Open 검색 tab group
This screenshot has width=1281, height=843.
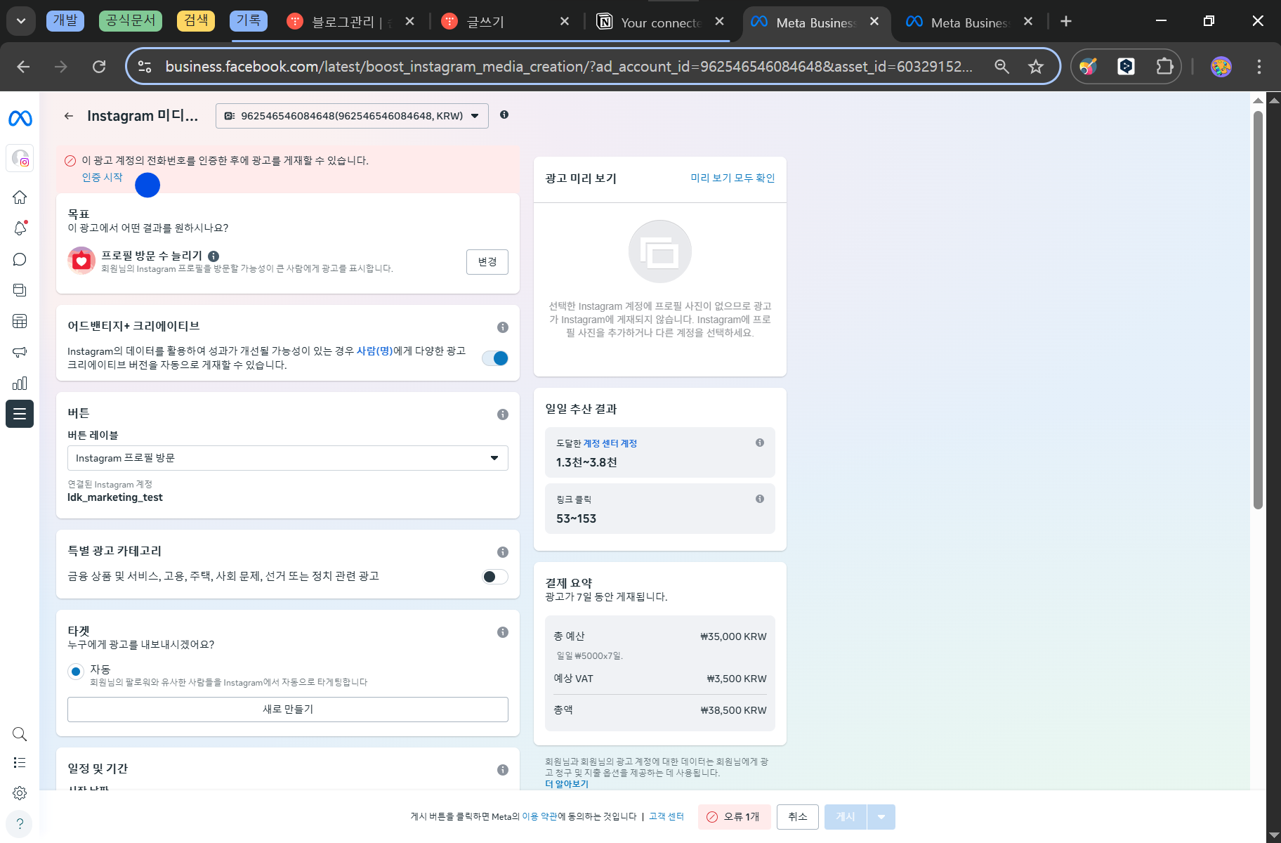[x=196, y=21]
